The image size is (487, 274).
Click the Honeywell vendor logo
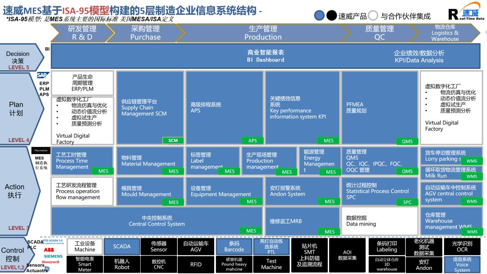pyautogui.click(x=51, y=262)
